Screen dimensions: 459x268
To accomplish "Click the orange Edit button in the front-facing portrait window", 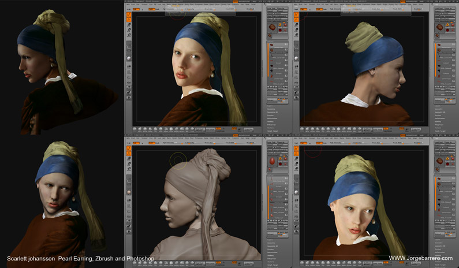I will (x=129, y=14).
